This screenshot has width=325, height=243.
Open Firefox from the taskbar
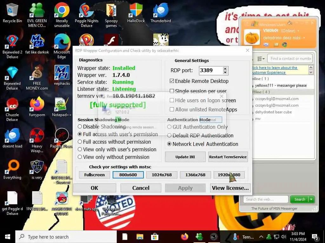click(184, 237)
